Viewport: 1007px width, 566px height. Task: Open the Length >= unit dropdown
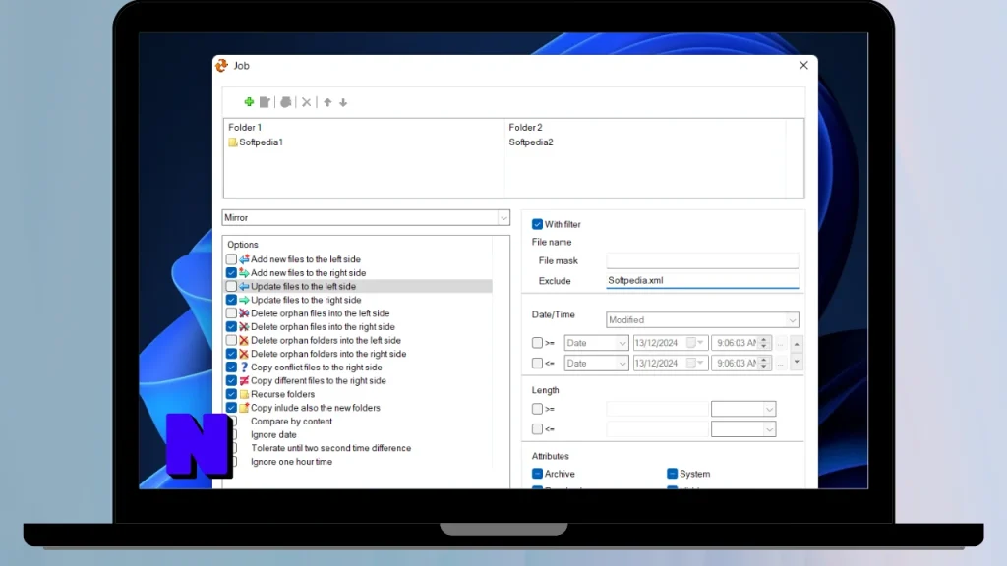[x=769, y=409]
